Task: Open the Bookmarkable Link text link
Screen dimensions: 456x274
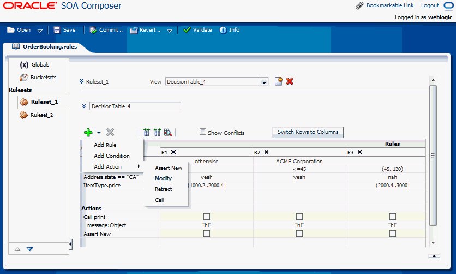Action: click(390, 5)
